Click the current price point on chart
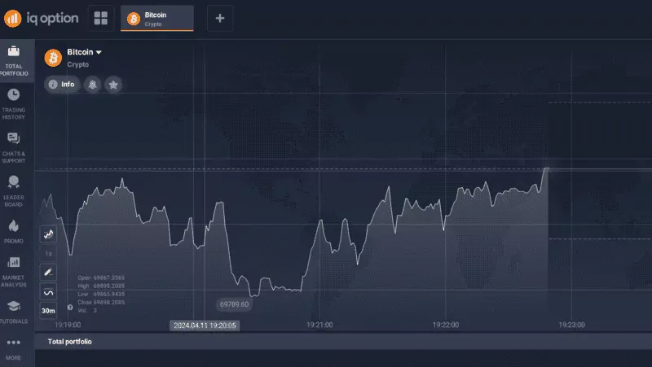The height and width of the screenshot is (367, 652). [x=546, y=169]
